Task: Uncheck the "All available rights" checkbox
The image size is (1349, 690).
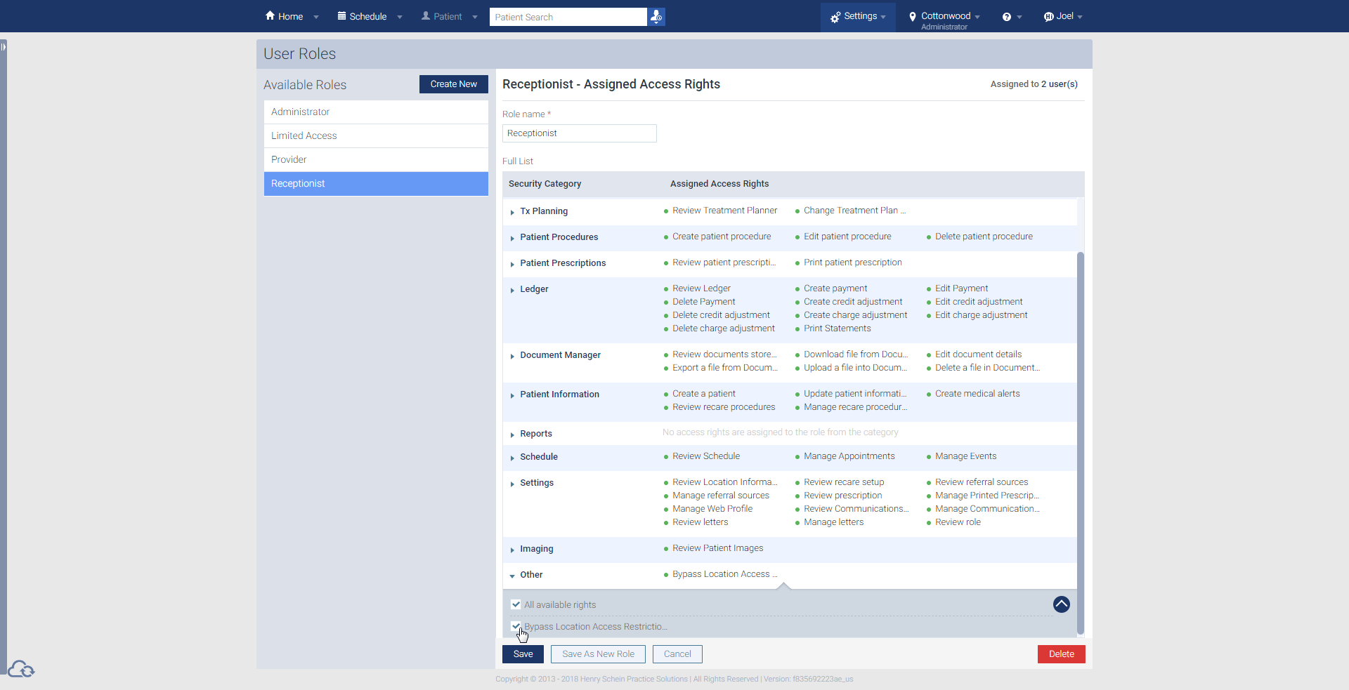Action: 516,604
